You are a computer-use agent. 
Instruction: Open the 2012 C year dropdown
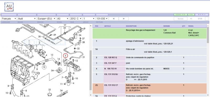coord(76,19)
